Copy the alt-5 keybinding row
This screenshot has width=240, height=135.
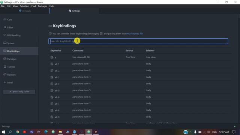pos(52,90)
